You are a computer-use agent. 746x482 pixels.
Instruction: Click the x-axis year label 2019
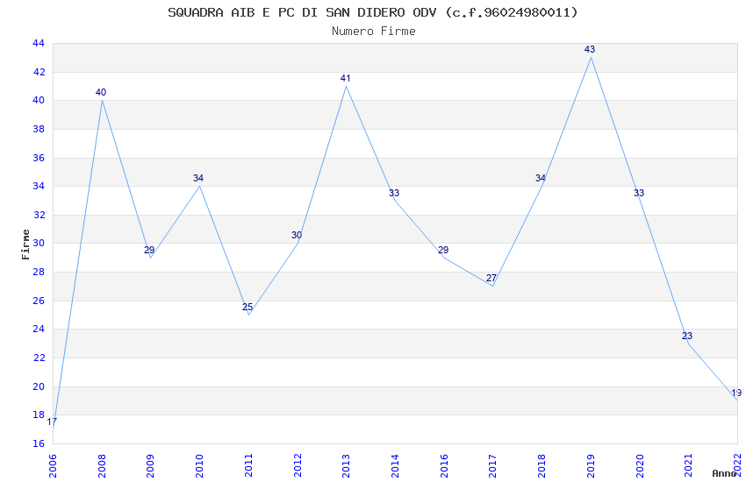(591, 465)
